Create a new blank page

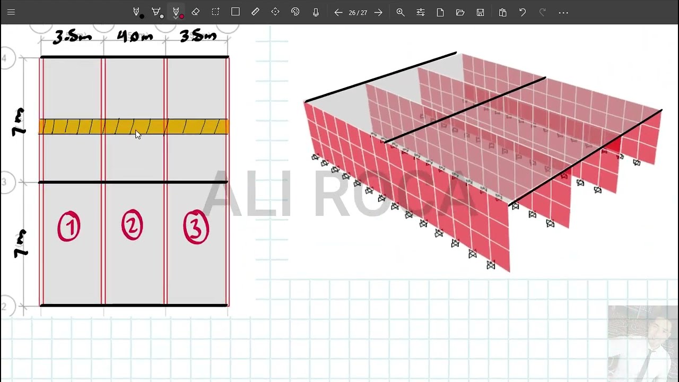(x=440, y=12)
